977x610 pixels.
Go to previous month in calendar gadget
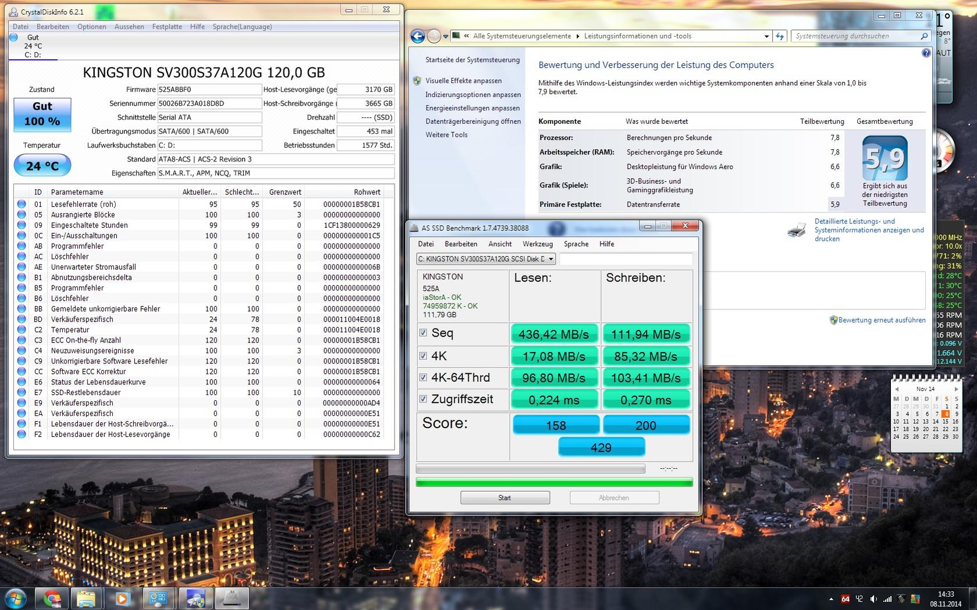click(897, 389)
